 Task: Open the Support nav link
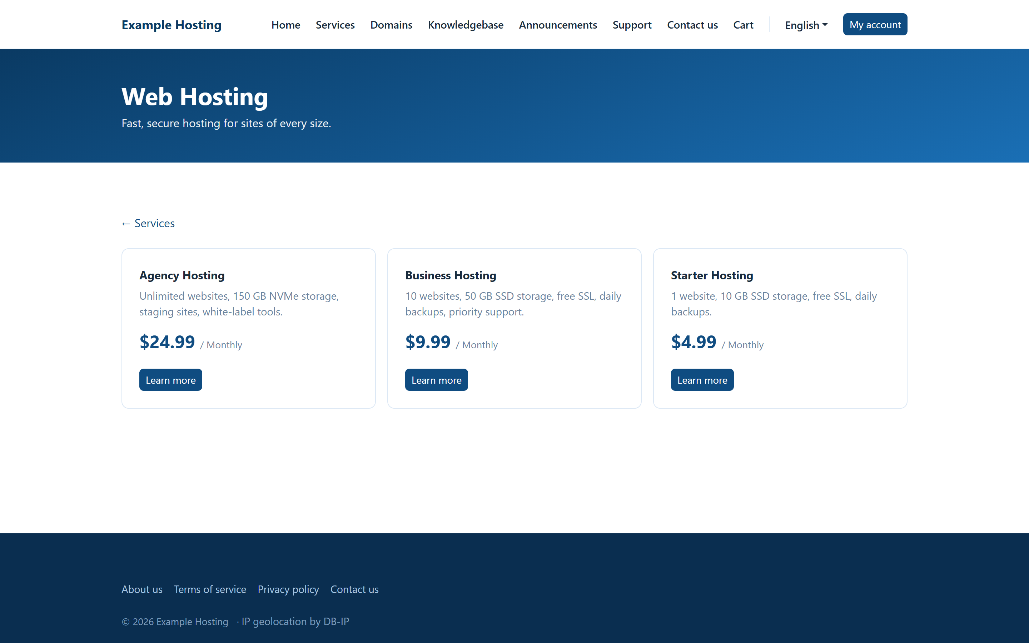click(632, 25)
